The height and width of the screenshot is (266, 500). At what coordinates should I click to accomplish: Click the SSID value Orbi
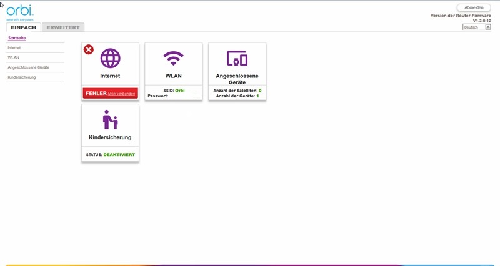(180, 91)
